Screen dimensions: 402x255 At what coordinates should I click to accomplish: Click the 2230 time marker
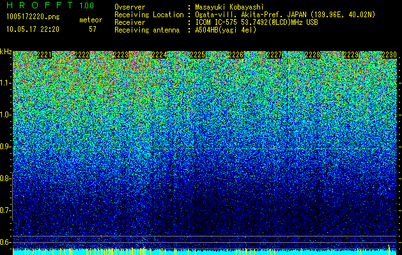(389, 55)
